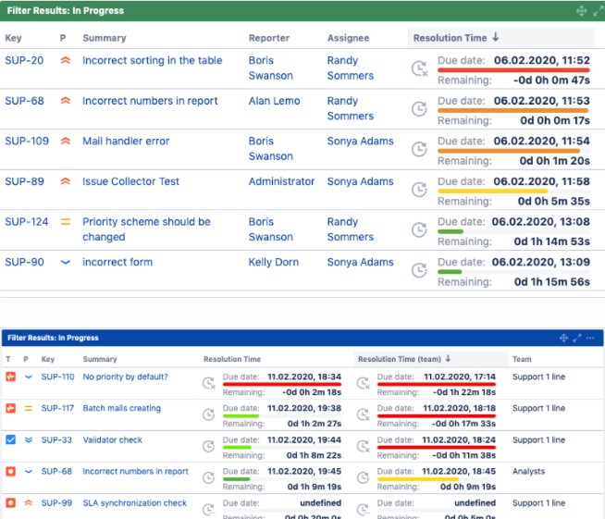
Task: Click the lowest priority icon of SUP-33
Action: 28,439
